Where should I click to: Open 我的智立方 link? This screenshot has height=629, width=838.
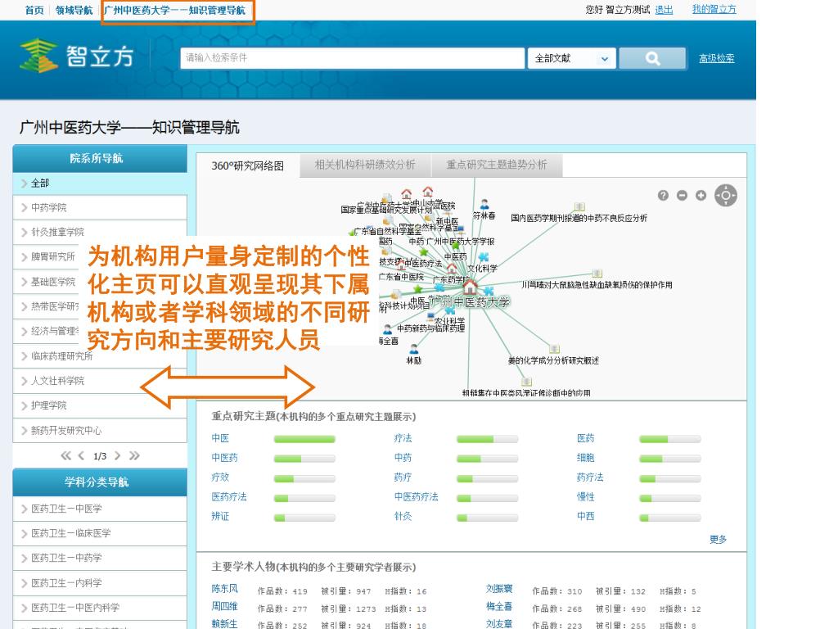pos(714,10)
